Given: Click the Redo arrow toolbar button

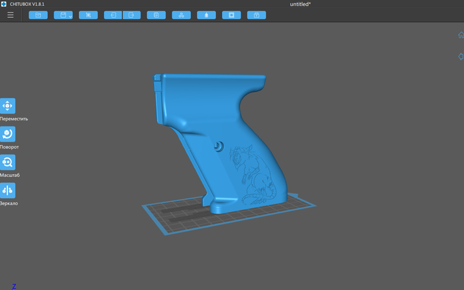Looking at the screenshot, I should click(131, 15).
